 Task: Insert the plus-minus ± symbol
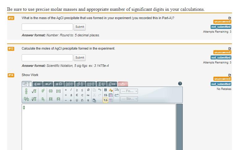click(71, 95)
